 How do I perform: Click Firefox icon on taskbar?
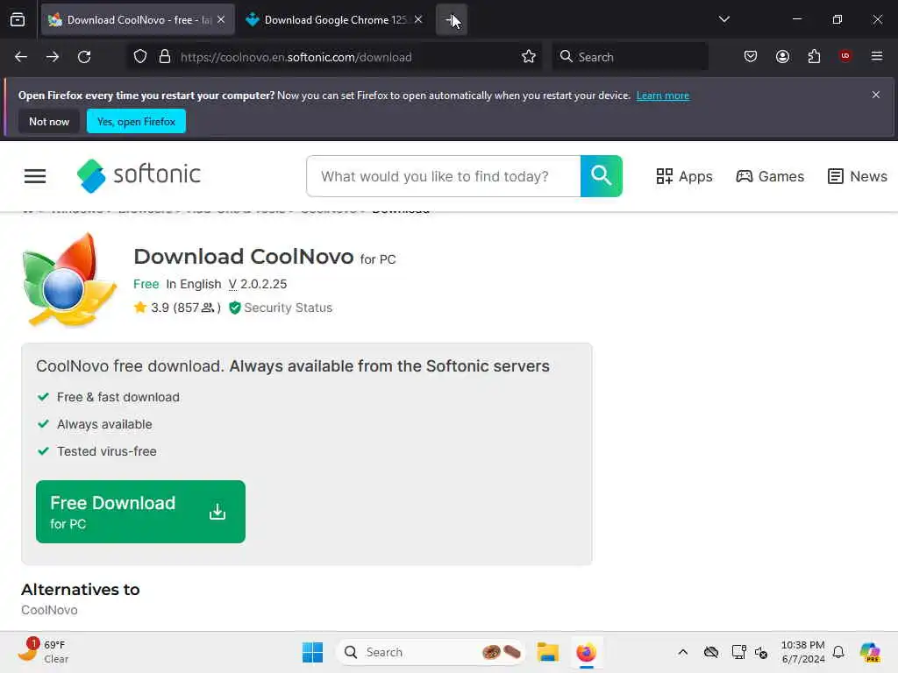pyautogui.click(x=586, y=652)
